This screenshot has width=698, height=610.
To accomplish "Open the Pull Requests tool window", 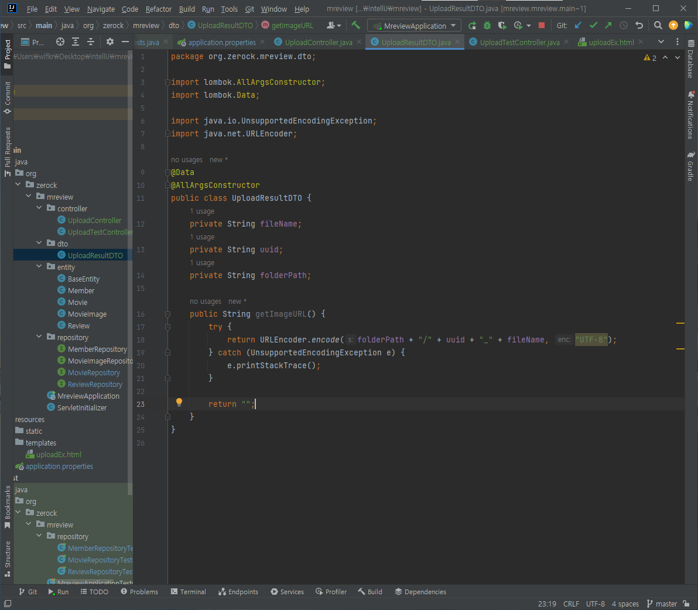I will click(7, 152).
